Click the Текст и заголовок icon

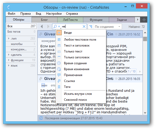point(59,45)
